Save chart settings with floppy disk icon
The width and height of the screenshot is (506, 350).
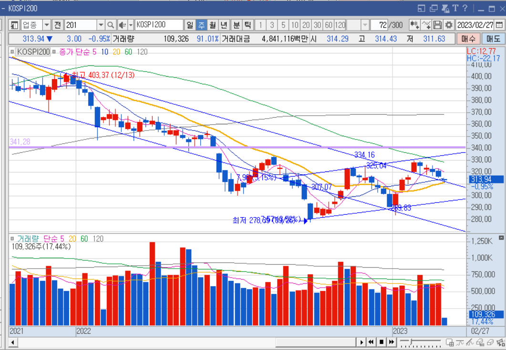[x=438, y=25]
